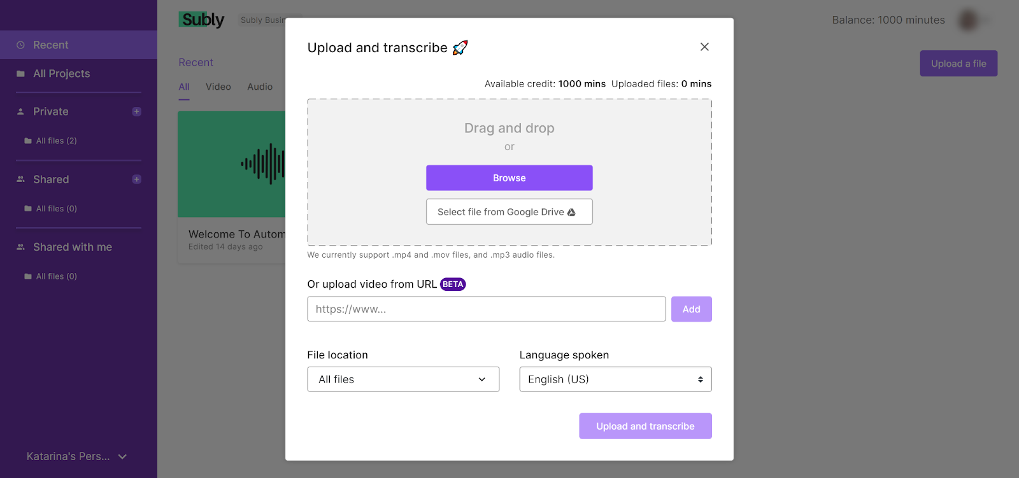This screenshot has height=478, width=1019.
Task: Click the plus icon next to Private
Action: (136, 111)
